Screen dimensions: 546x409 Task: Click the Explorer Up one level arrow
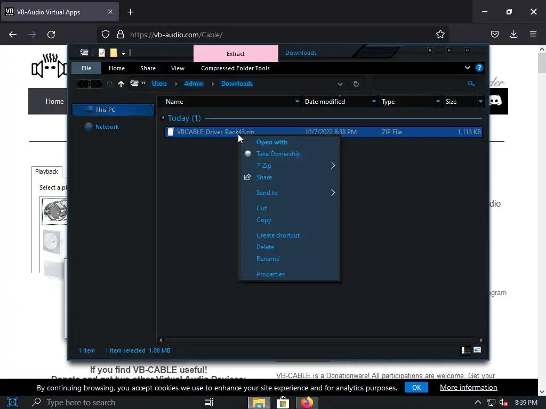click(x=121, y=84)
